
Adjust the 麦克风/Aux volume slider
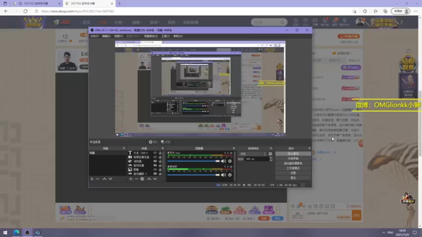click(194, 161)
